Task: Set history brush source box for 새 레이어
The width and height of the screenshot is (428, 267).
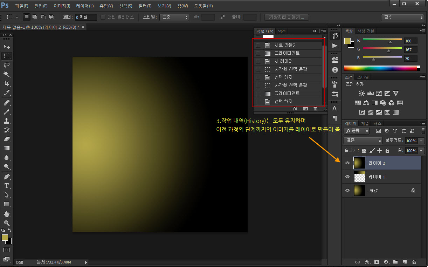Action: tap(258, 61)
